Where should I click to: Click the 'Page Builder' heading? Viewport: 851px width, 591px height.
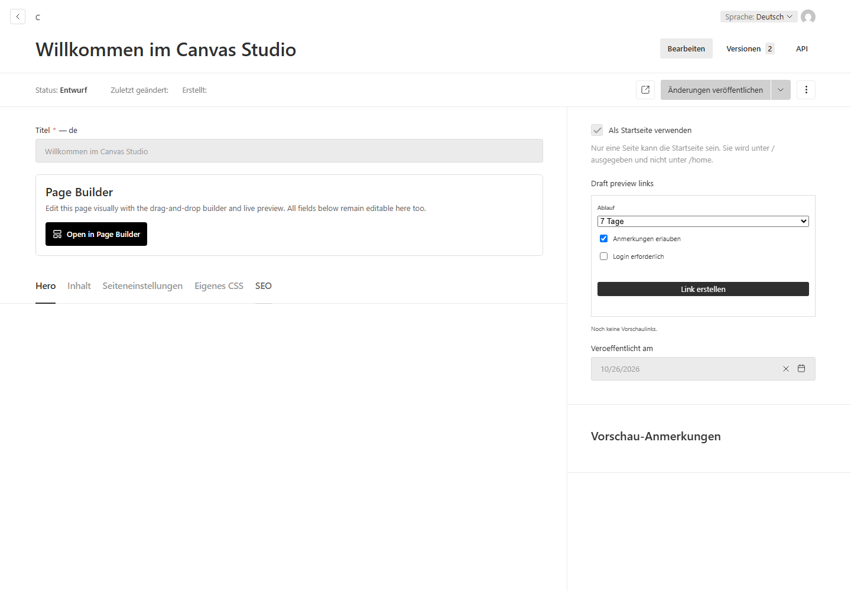click(x=79, y=192)
